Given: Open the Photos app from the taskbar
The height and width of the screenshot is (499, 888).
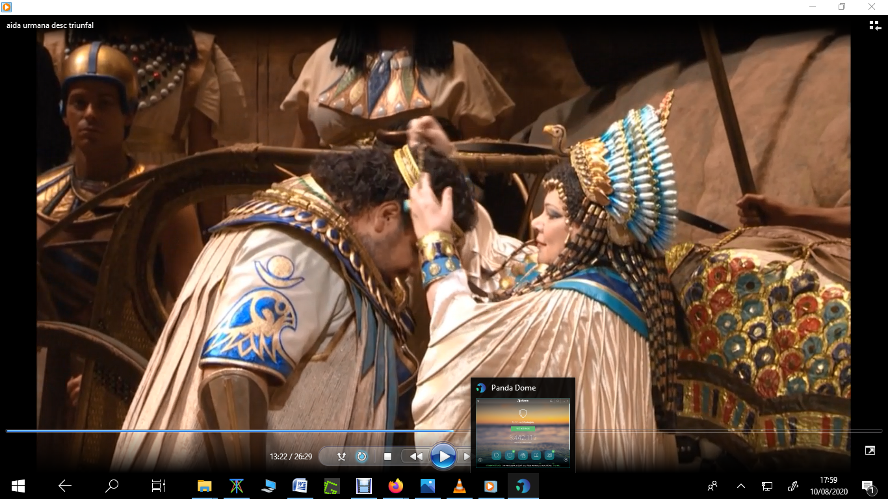Looking at the screenshot, I should (427, 485).
